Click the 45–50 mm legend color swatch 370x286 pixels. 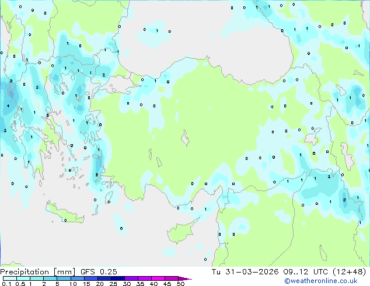[x=172, y=278]
